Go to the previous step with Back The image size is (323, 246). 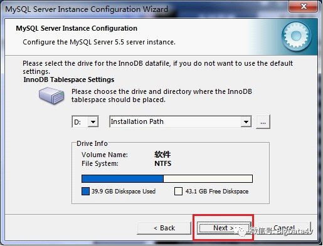pos(164,228)
